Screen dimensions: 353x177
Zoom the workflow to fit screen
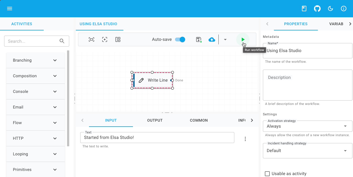[x=91, y=39]
